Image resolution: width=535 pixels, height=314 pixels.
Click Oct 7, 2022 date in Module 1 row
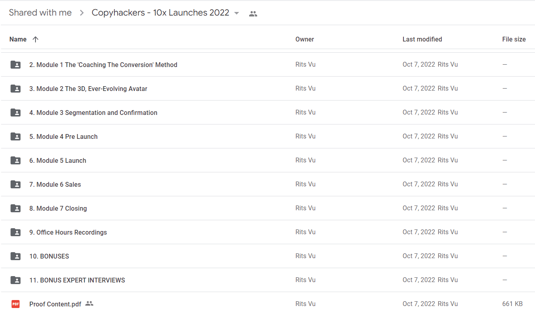(x=419, y=64)
